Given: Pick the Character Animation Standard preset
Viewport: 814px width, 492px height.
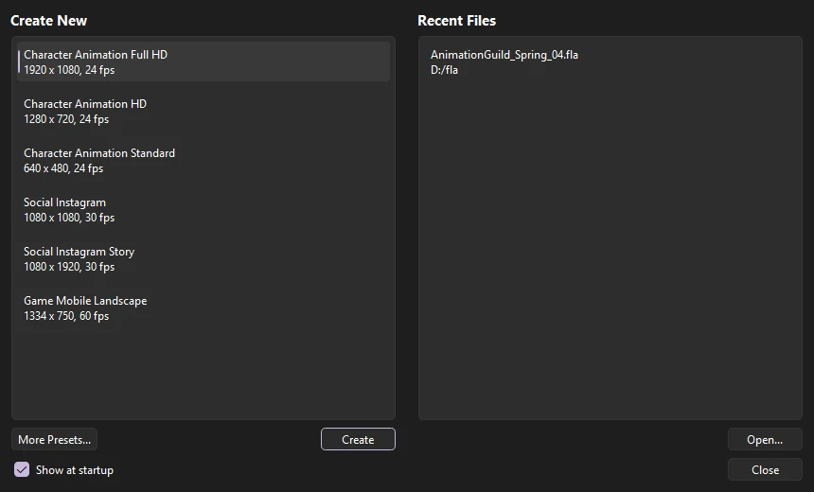Looking at the screenshot, I should (203, 160).
